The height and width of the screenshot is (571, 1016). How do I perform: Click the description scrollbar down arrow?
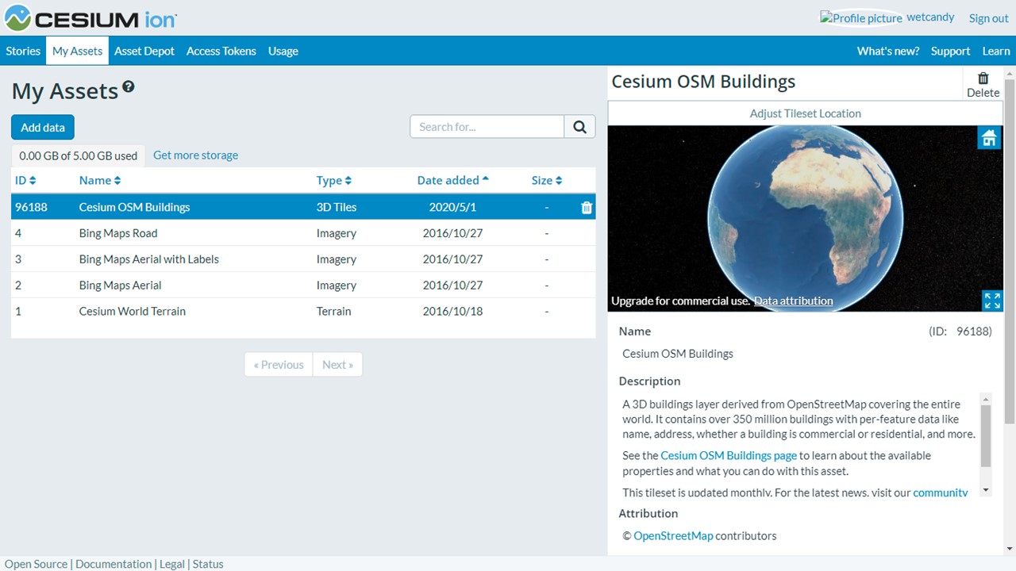point(986,491)
